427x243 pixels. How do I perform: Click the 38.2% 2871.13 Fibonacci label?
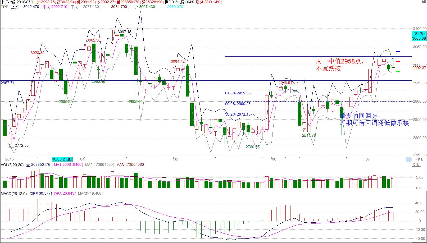pyautogui.click(x=238, y=114)
